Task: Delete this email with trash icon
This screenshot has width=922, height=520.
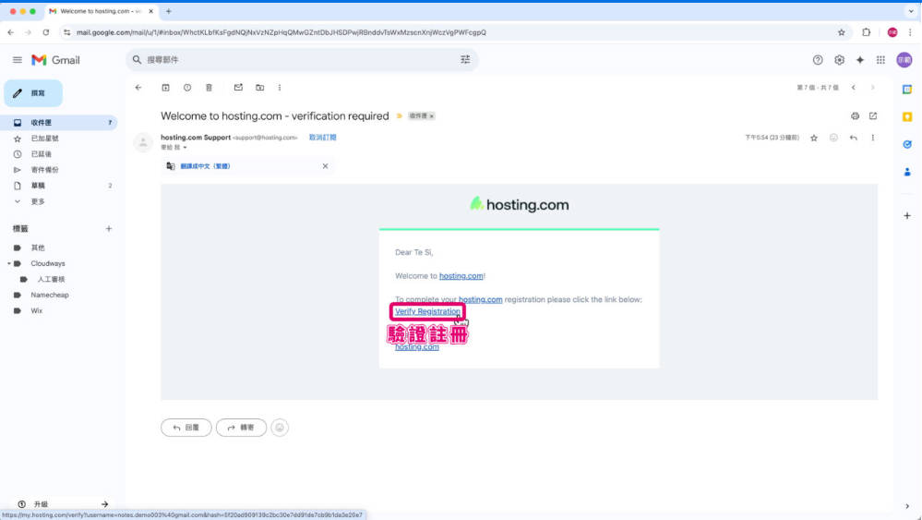Action: click(209, 88)
